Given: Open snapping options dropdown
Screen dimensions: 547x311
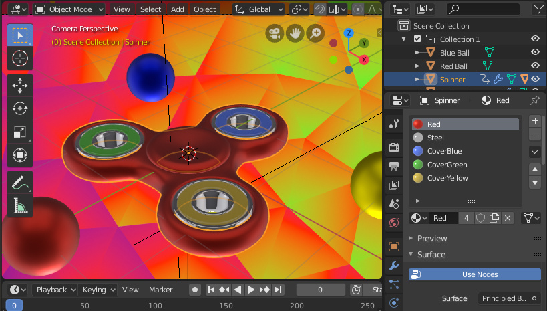Looking at the screenshot, I should [x=337, y=9].
